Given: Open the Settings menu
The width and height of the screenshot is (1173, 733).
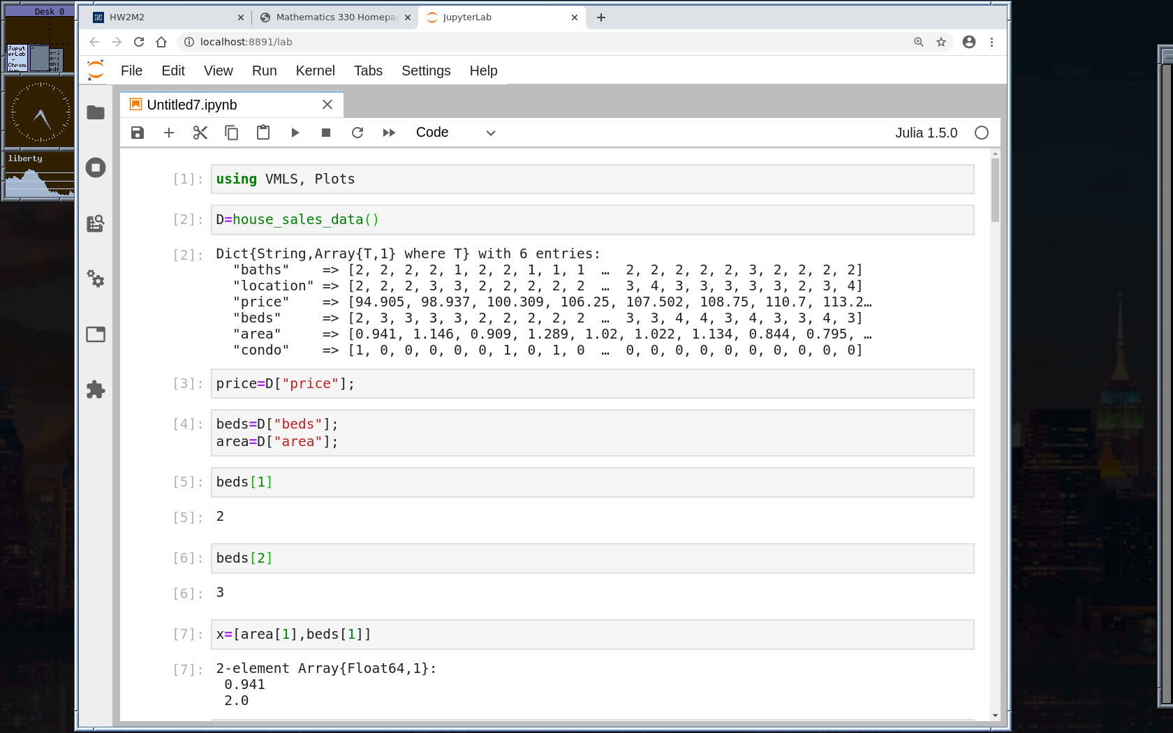Looking at the screenshot, I should [x=426, y=71].
